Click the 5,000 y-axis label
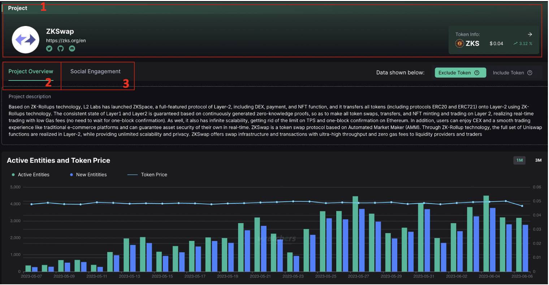Viewport: 549px width, 285px height. [15, 187]
